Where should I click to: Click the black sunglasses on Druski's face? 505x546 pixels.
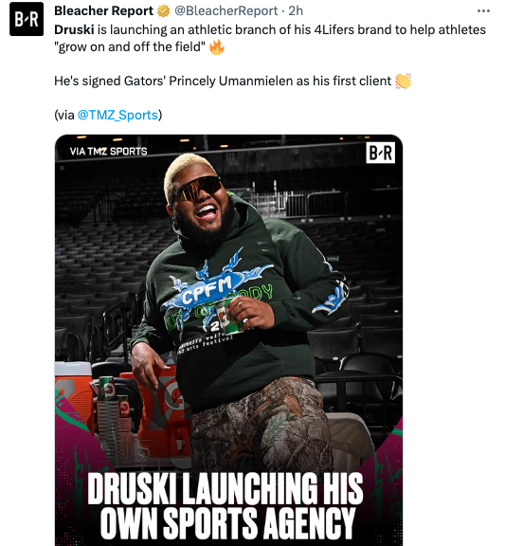(196, 189)
